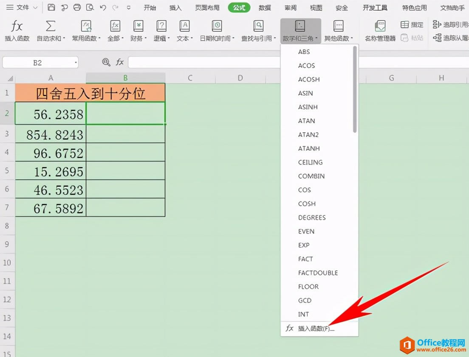Screen dimensions: 469x357
Task: Click the AutoSum sigma icon
Action: [50, 26]
